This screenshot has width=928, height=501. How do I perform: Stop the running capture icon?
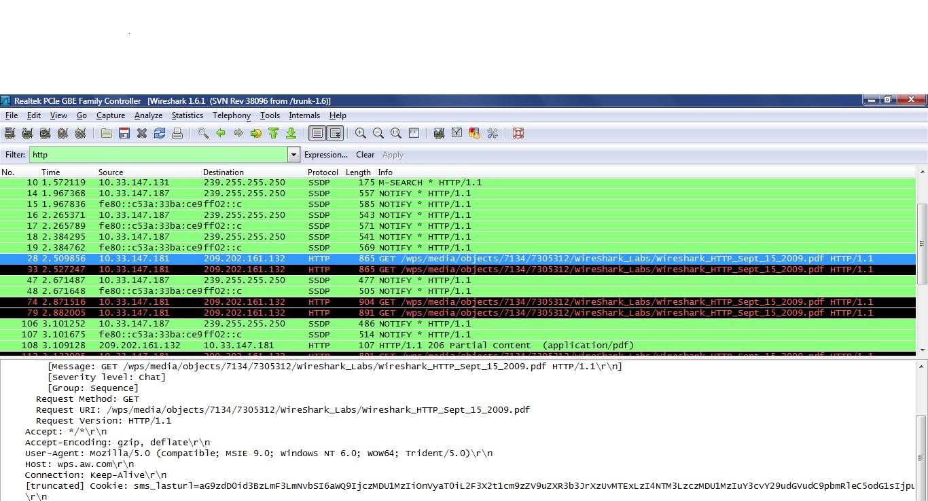tap(63, 133)
